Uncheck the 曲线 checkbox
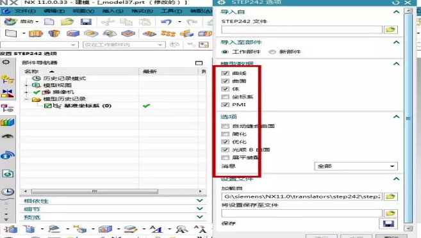 click(226, 73)
